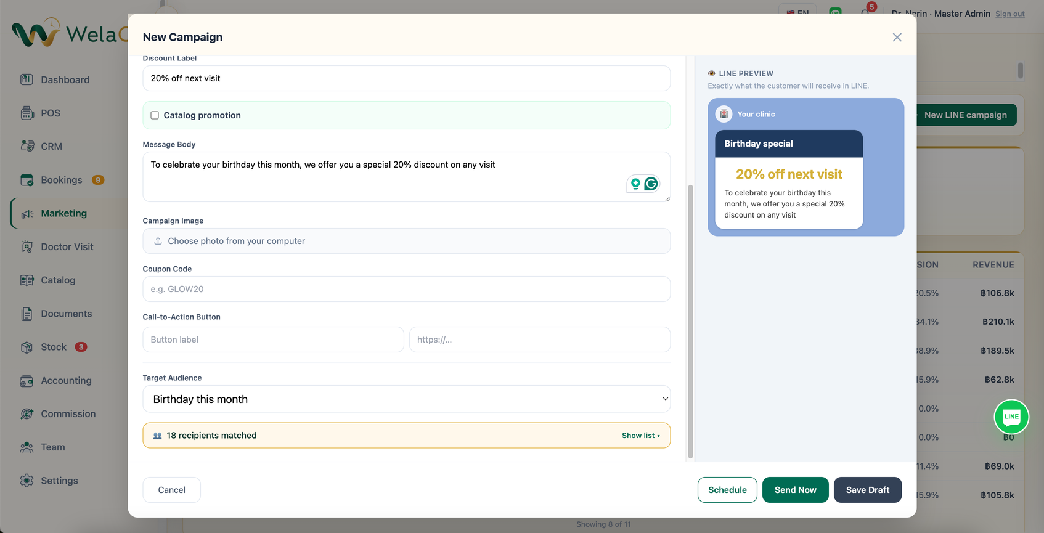Open the Commission target icon

click(x=27, y=413)
